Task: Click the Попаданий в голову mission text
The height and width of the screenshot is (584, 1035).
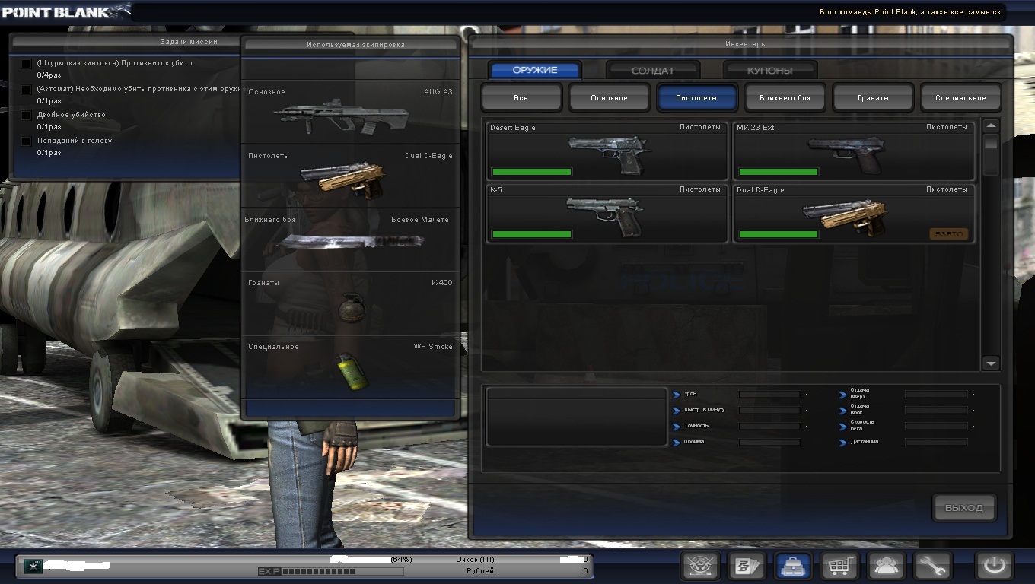Action: tap(75, 141)
